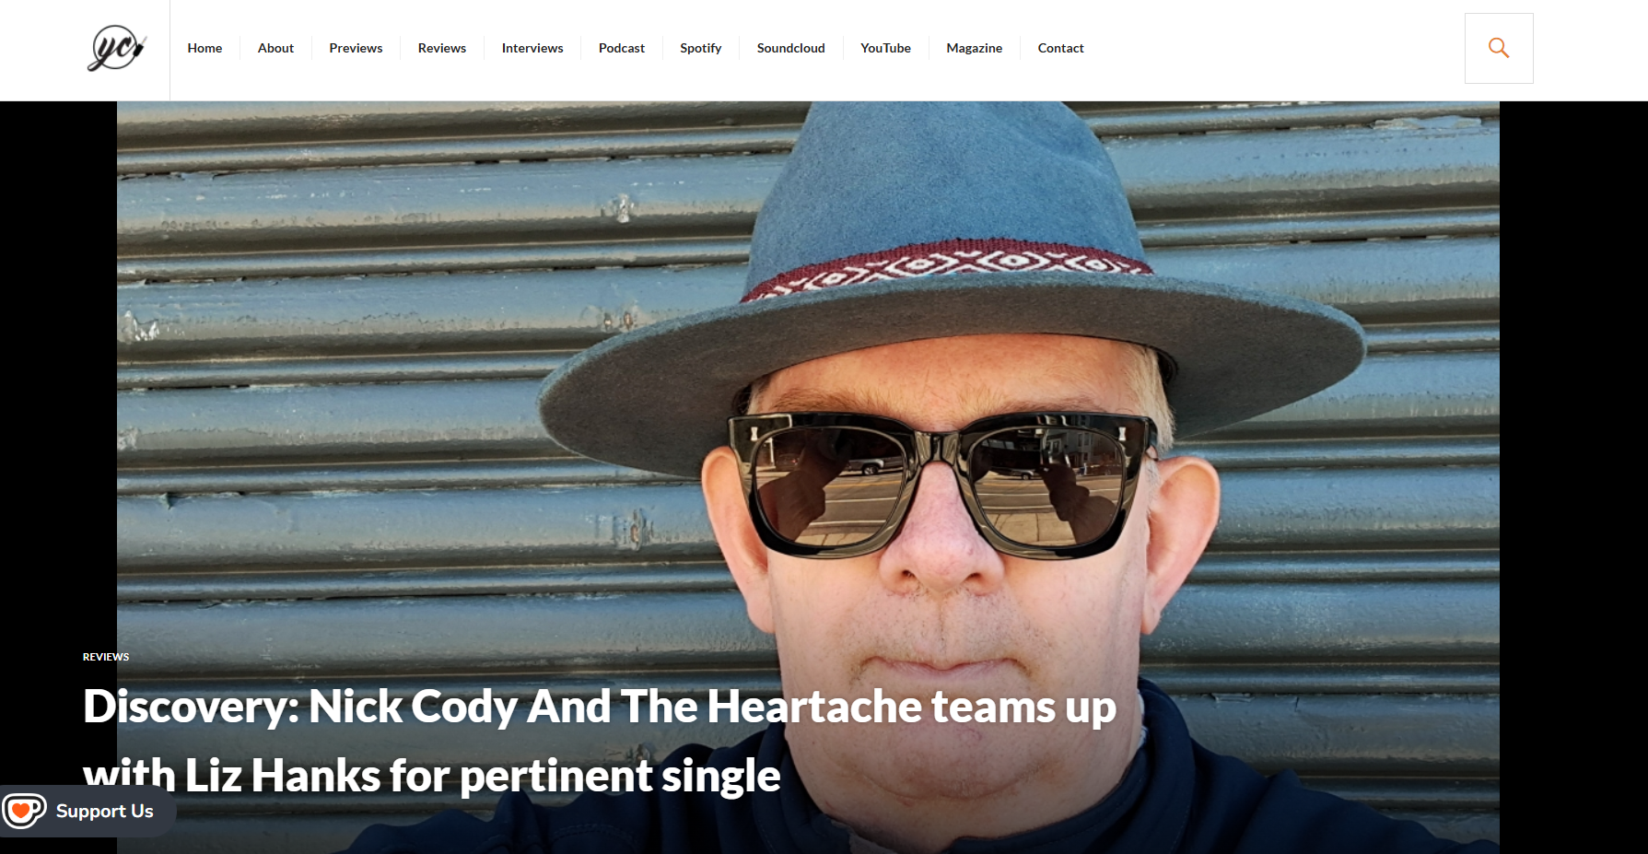This screenshot has width=1648, height=854.
Task: Open the About page
Action: tap(275, 48)
